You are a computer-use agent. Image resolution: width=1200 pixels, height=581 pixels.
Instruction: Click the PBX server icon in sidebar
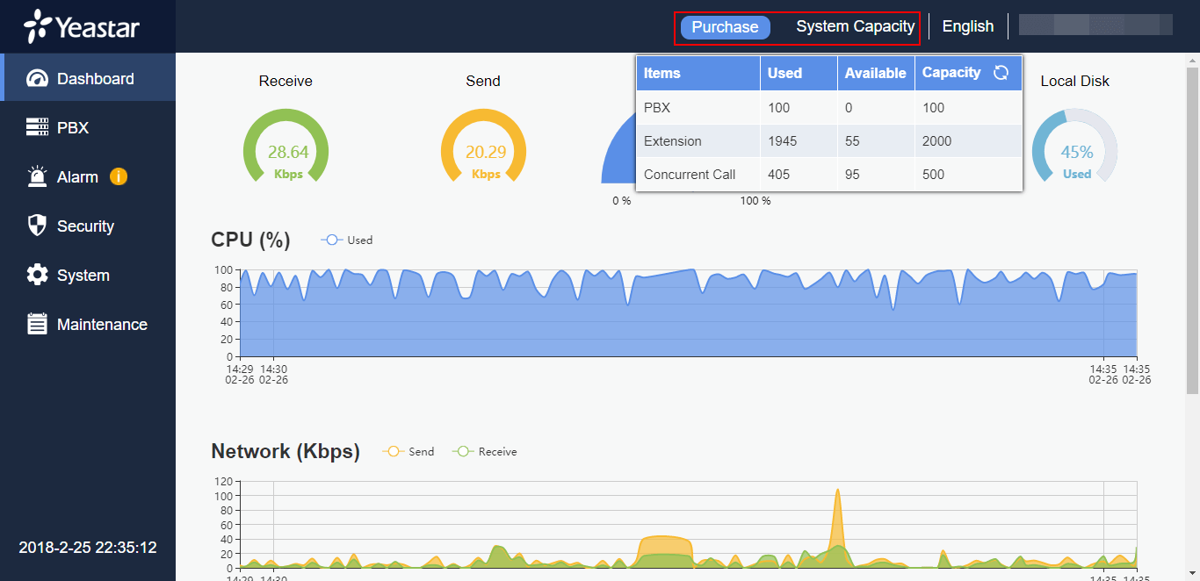[37, 128]
